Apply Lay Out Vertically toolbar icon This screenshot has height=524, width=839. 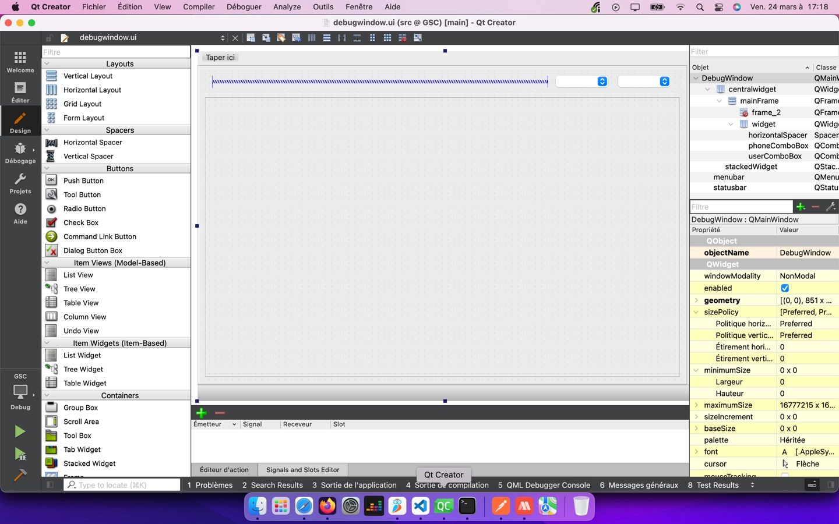[x=327, y=38]
